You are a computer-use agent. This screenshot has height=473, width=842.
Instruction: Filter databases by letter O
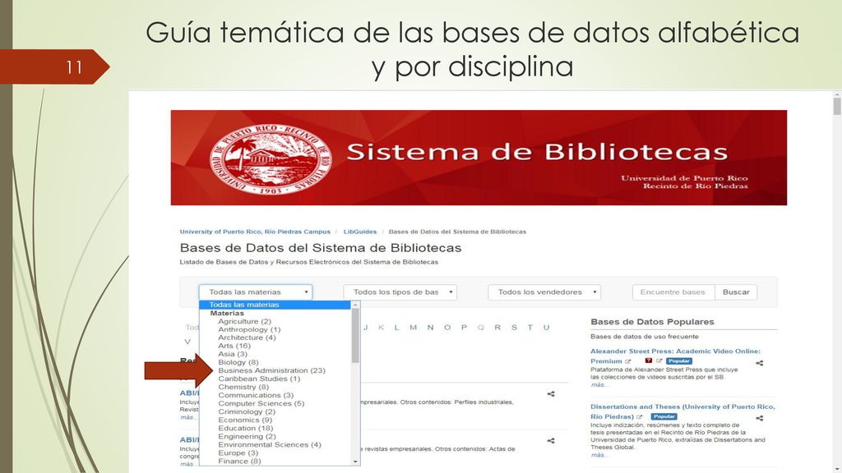pyautogui.click(x=447, y=328)
